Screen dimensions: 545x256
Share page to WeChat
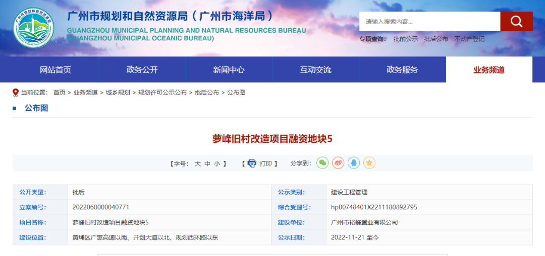coord(322,163)
